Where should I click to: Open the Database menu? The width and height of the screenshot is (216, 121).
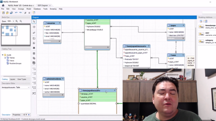pyautogui.click(x=37, y=9)
